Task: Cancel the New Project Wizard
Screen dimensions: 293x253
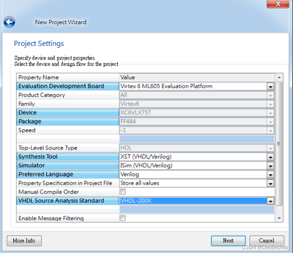Action: [267, 241]
